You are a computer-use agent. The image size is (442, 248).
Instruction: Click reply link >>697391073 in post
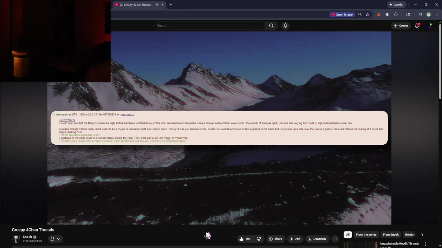(x=127, y=115)
